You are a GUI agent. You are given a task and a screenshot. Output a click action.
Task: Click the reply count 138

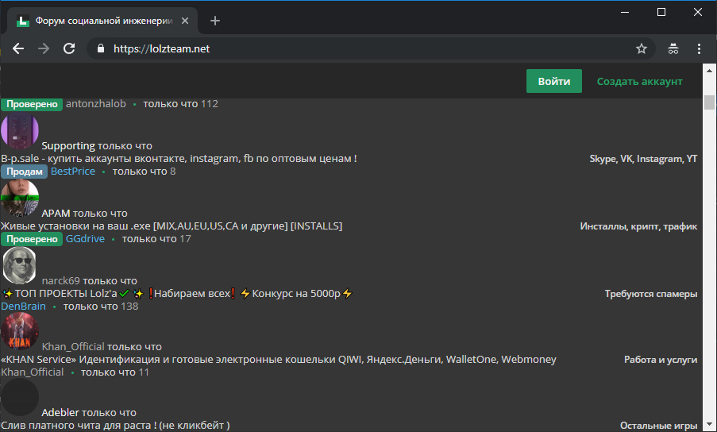tap(129, 307)
